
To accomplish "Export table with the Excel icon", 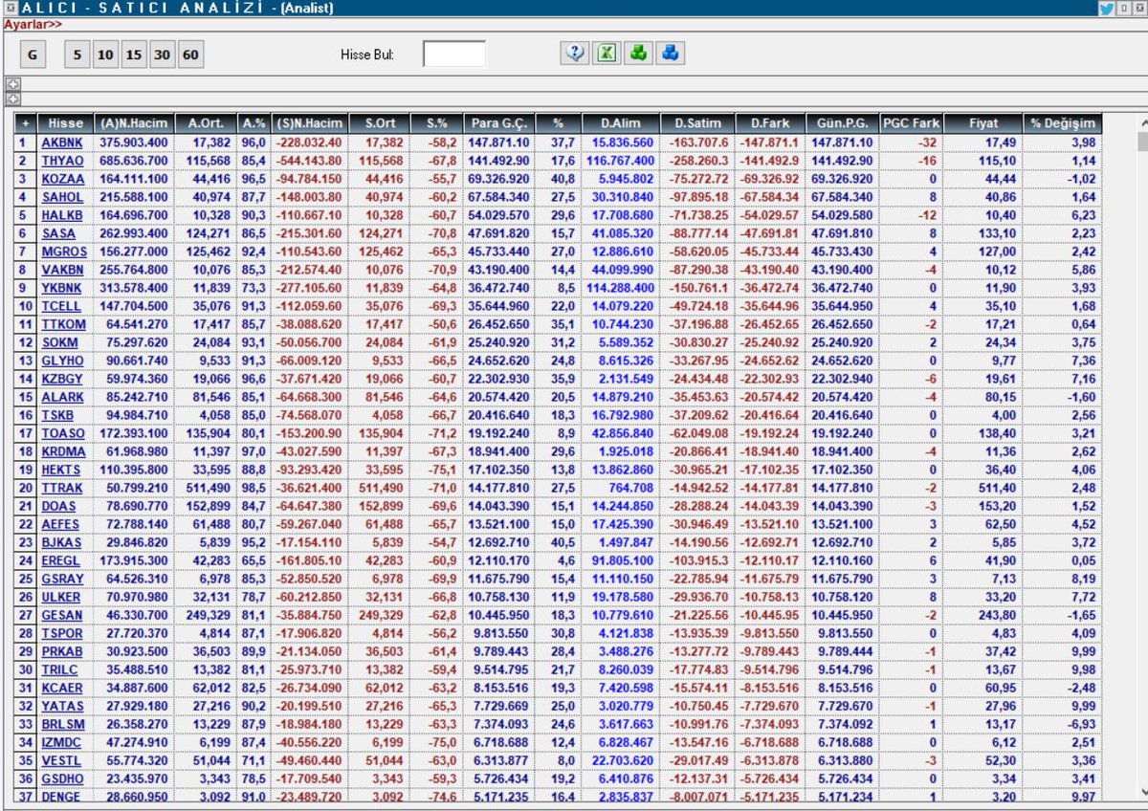I will click(606, 54).
